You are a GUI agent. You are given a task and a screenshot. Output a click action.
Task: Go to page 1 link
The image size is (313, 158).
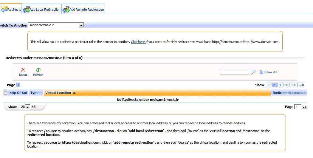pos(18,85)
